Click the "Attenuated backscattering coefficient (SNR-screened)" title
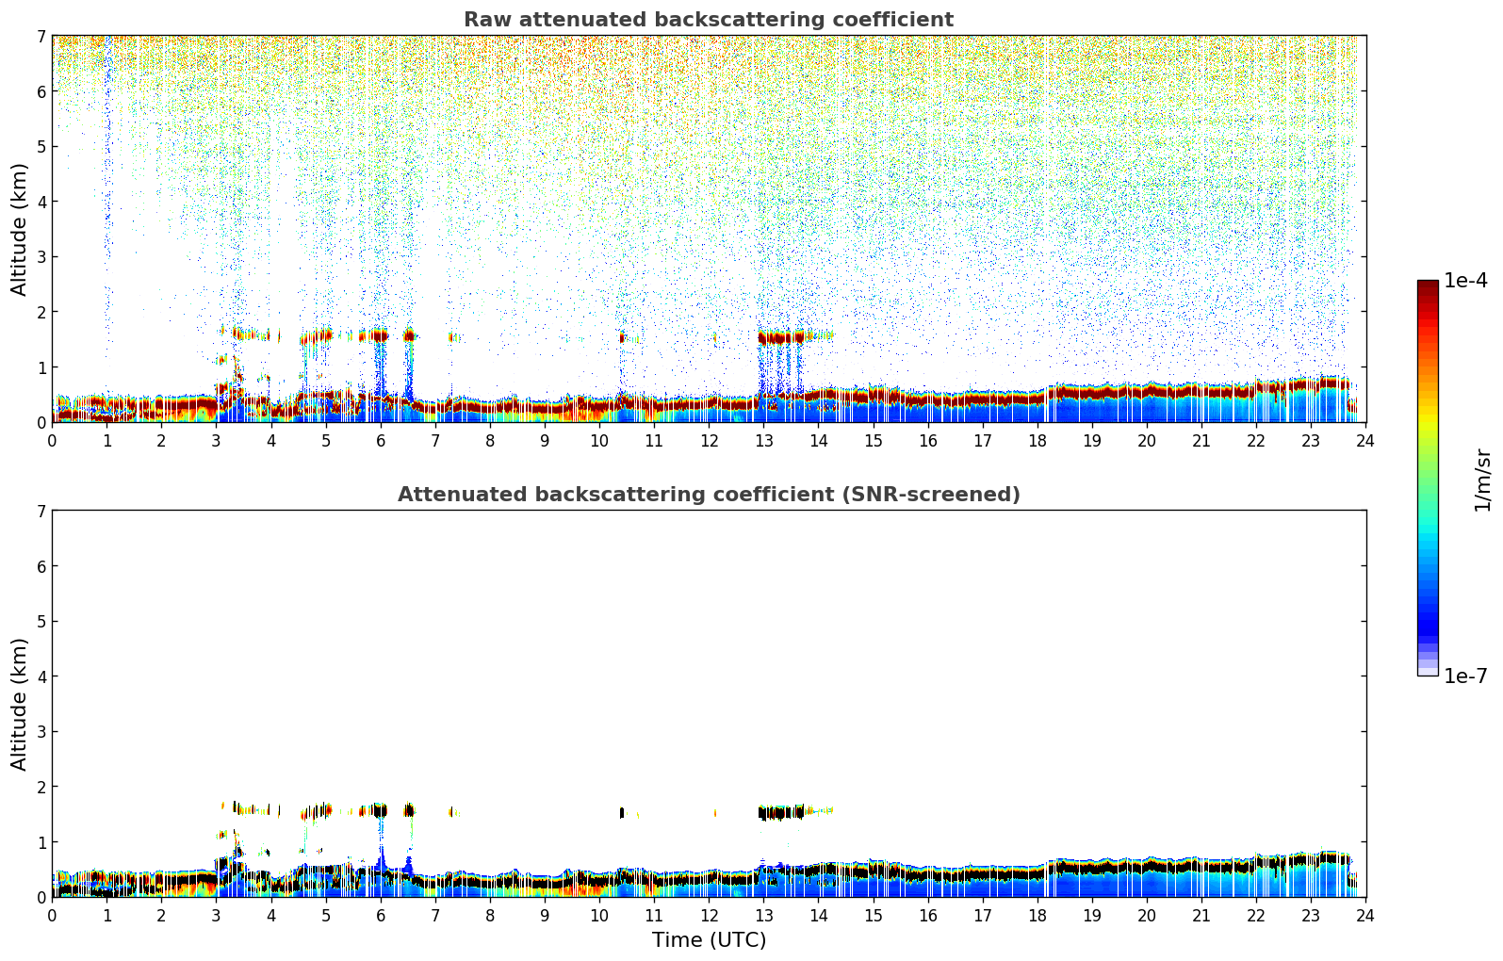Viewport: 1503px width, 961px height. (x=709, y=495)
